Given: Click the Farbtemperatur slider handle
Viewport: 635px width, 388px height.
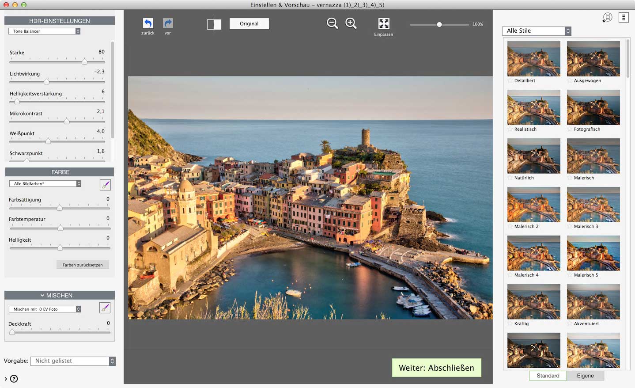Looking at the screenshot, I should pos(60,228).
